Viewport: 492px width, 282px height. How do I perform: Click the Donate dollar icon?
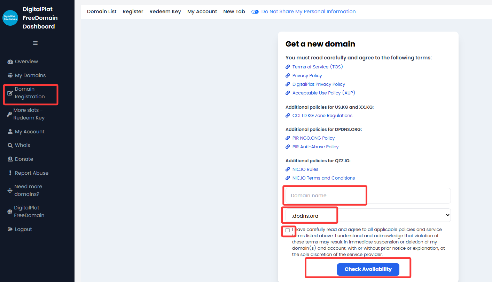(x=10, y=159)
